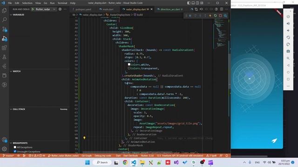Image resolution: width=298 pixels, height=167 pixels.
Task: Toggle Uncaught Exceptions breakpoint checkbox
Action: (x=15, y=151)
